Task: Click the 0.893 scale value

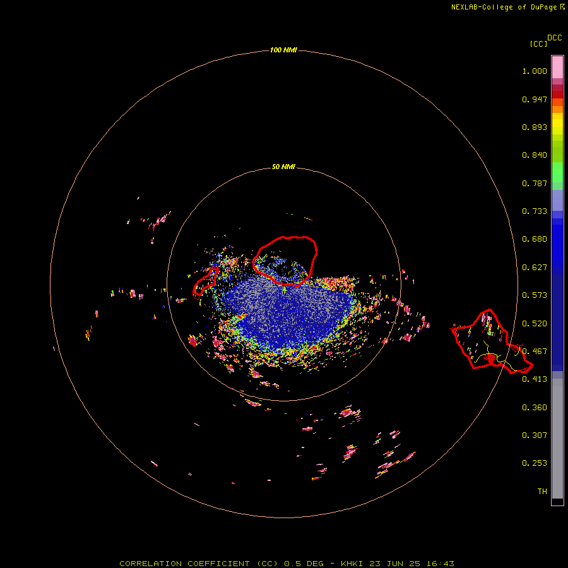Action: [x=535, y=127]
